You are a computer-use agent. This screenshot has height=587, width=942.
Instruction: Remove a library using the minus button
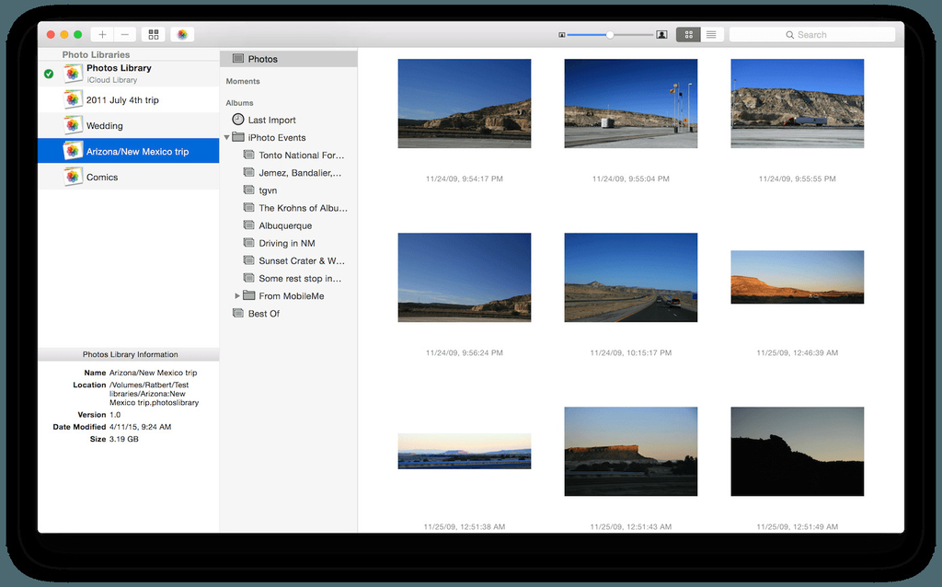125,34
